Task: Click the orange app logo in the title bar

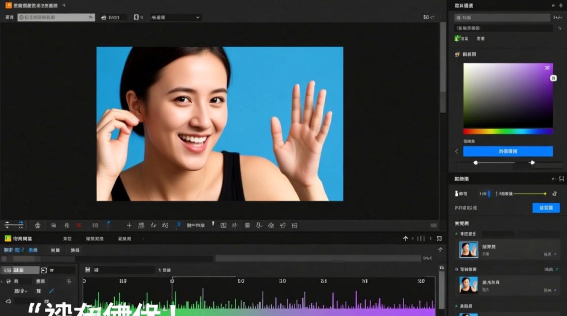Action: tap(8, 5)
